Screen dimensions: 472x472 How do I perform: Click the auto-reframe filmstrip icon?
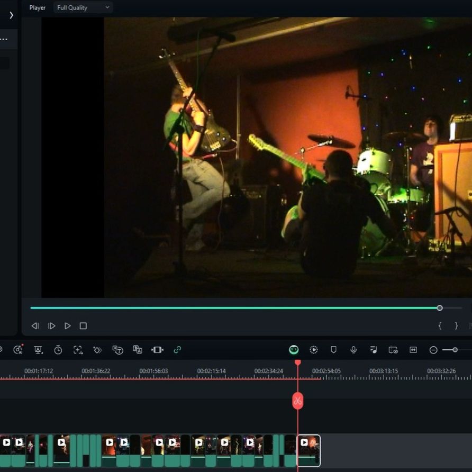tap(158, 350)
